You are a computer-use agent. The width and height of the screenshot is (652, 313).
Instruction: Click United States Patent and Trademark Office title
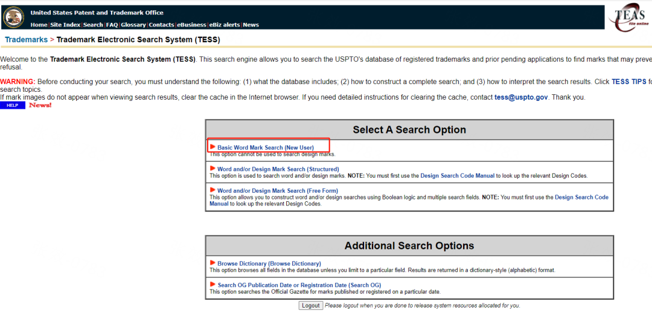pos(97,13)
